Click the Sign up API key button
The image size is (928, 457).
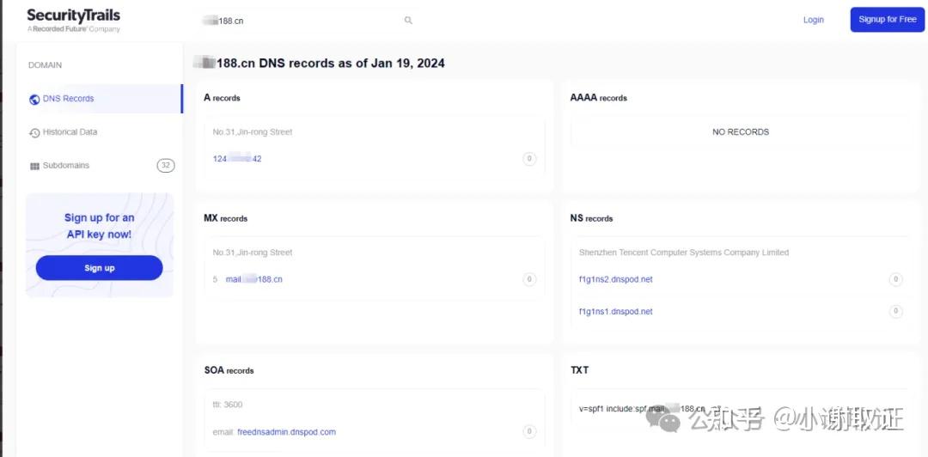tap(100, 267)
